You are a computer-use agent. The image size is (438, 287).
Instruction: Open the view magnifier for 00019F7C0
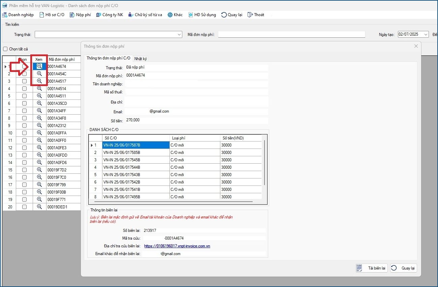coord(39,177)
